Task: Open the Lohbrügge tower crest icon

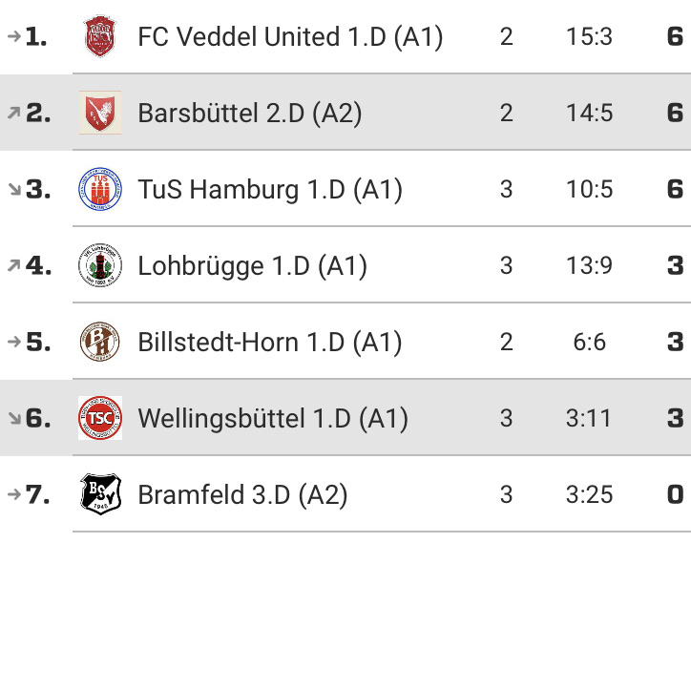Action: click(x=100, y=265)
